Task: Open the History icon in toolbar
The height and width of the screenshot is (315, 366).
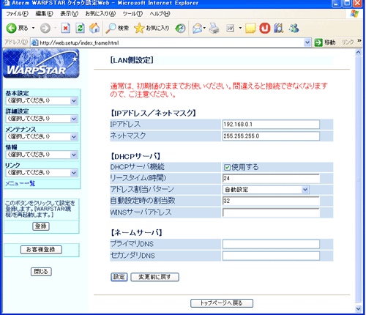Action: (x=180, y=29)
